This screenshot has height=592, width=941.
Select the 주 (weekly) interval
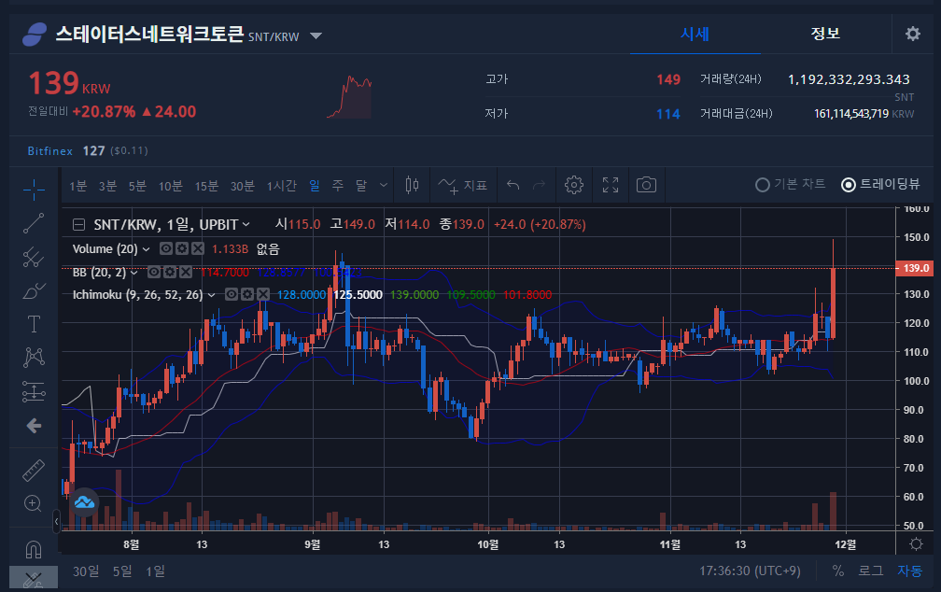coord(338,186)
